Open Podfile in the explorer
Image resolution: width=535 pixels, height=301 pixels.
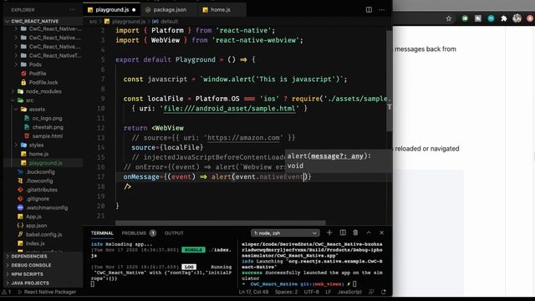point(37,74)
